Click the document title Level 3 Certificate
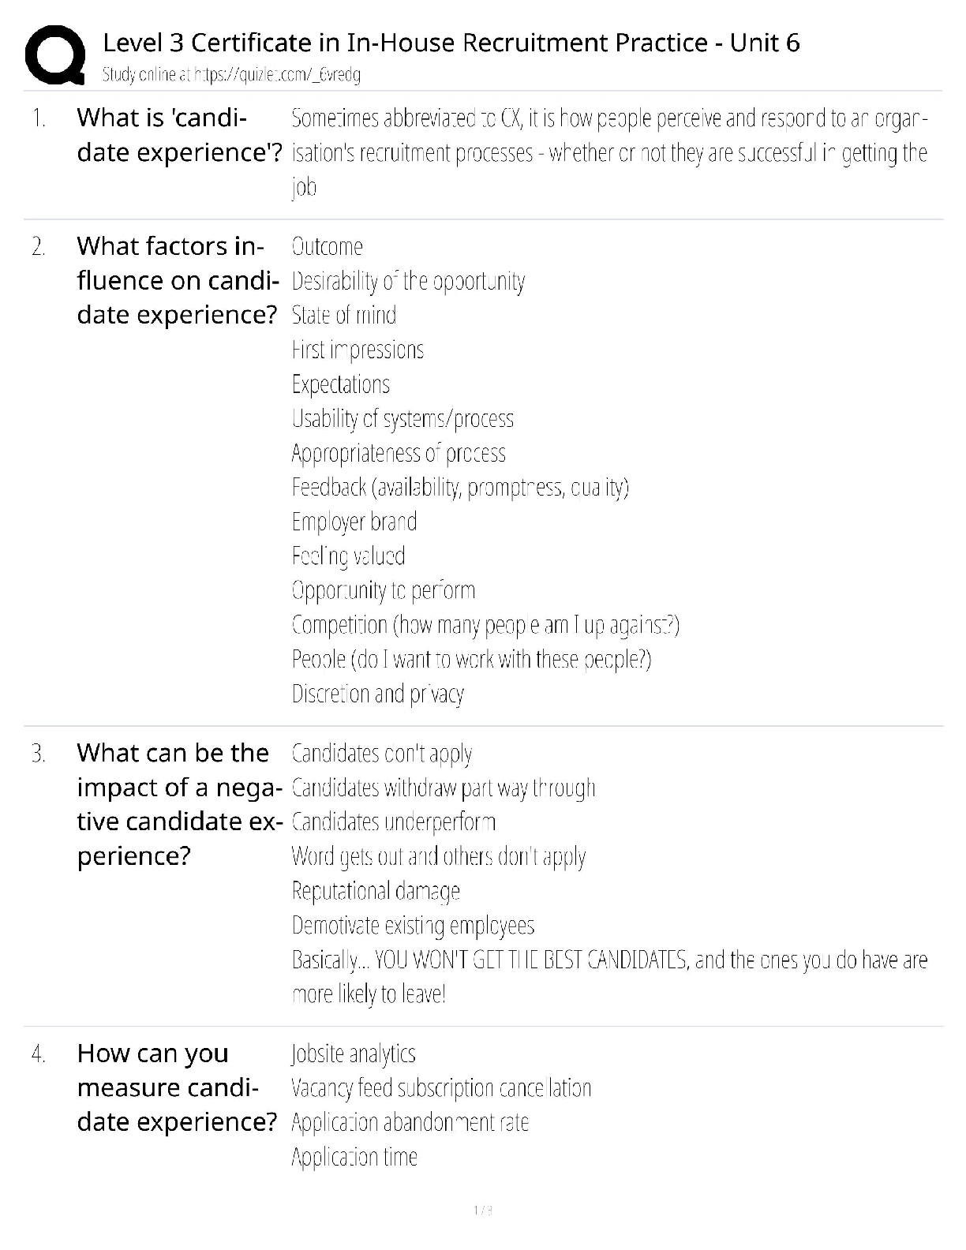966x1250 pixels. pyautogui.click(x=451, y=43)
